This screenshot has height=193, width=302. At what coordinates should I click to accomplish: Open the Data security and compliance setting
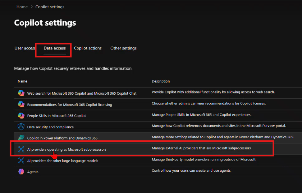[x=50, y=127]
